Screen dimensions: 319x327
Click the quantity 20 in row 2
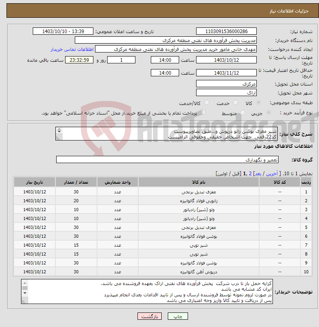76,201
